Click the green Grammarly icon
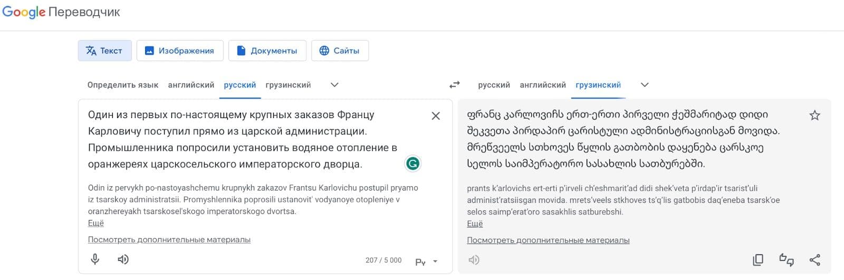This screenshot has height=280, width=844. pos(413,164)
